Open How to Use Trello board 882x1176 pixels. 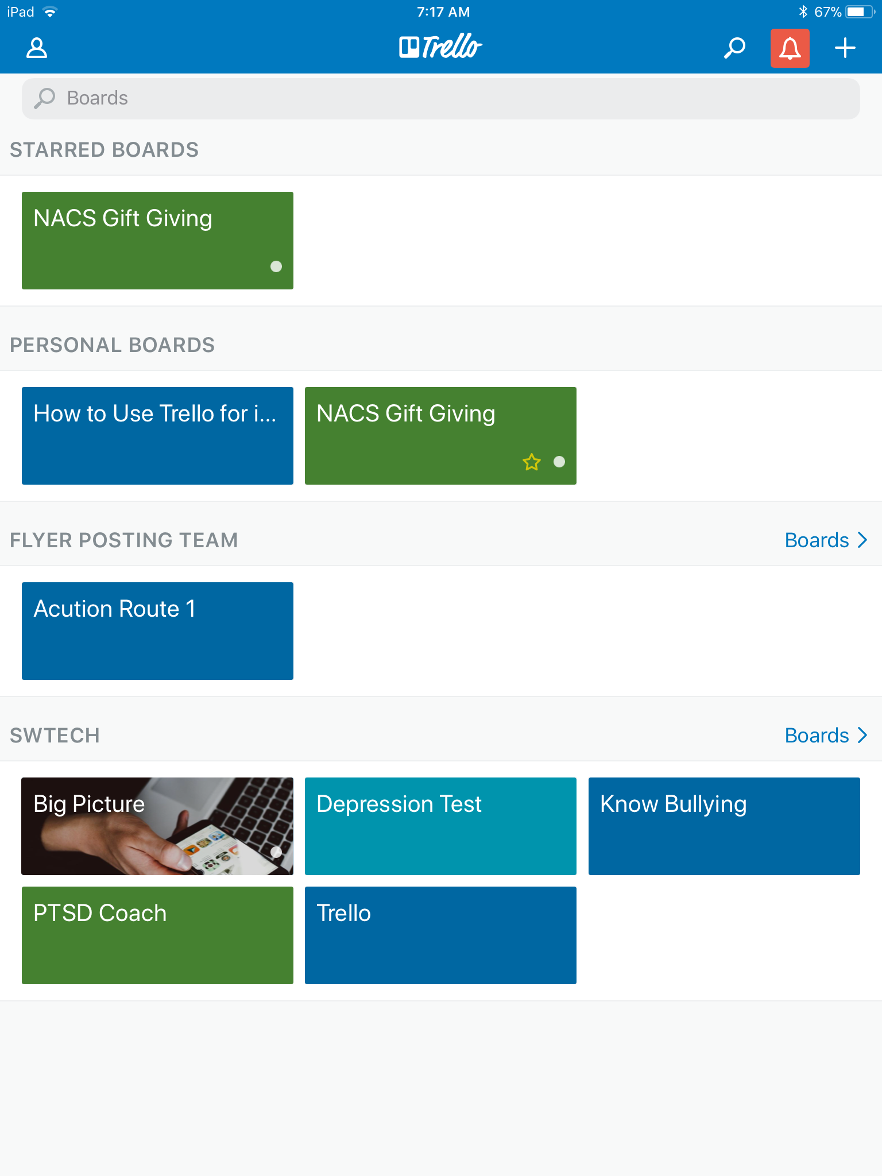pyautogui.click(x=157, y=436)
